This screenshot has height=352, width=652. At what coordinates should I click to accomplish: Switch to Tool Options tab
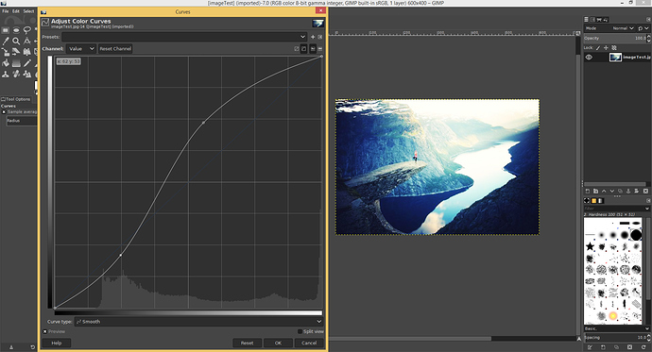[16, 99]
